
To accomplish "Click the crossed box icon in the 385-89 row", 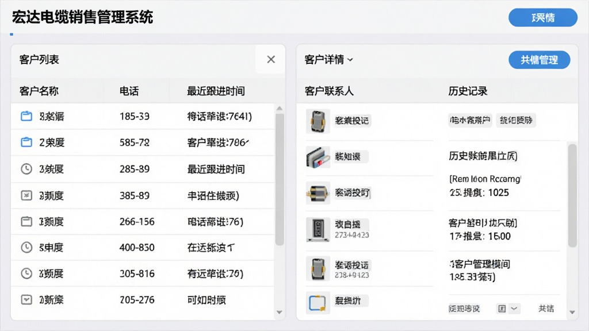I will tap(26, 195).
